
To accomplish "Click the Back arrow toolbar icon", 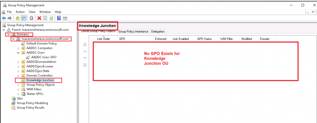I will click(4, 18).
